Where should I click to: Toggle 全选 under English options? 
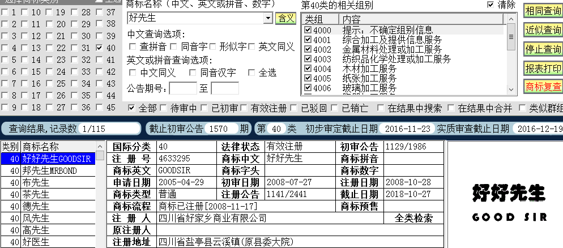pos(251,73)
